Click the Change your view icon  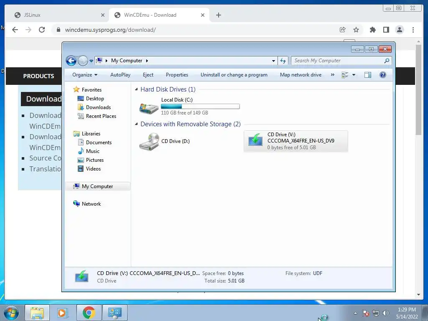click(345, 75)
